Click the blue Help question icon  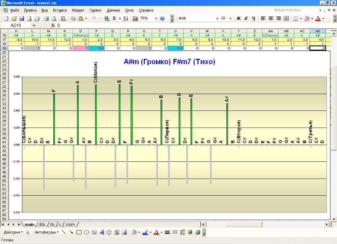tap(163, 18)
